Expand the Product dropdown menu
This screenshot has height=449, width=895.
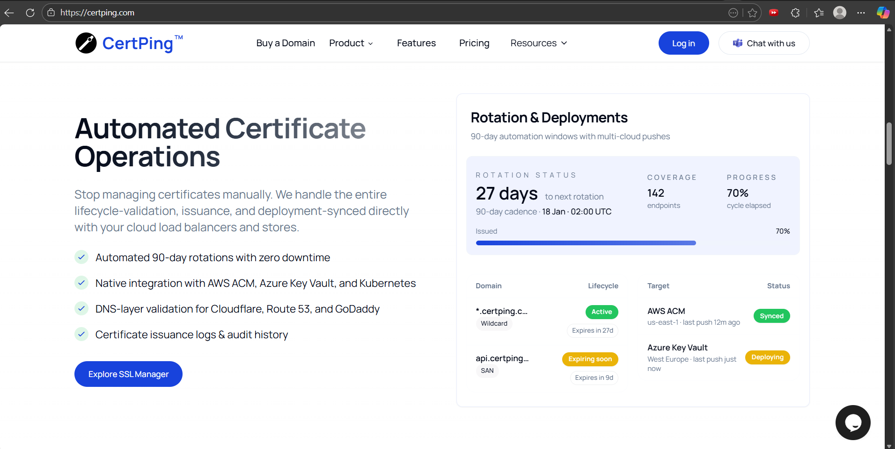click(351, 43)
